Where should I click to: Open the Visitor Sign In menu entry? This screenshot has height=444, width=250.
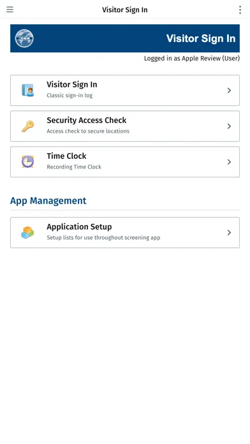125,91
